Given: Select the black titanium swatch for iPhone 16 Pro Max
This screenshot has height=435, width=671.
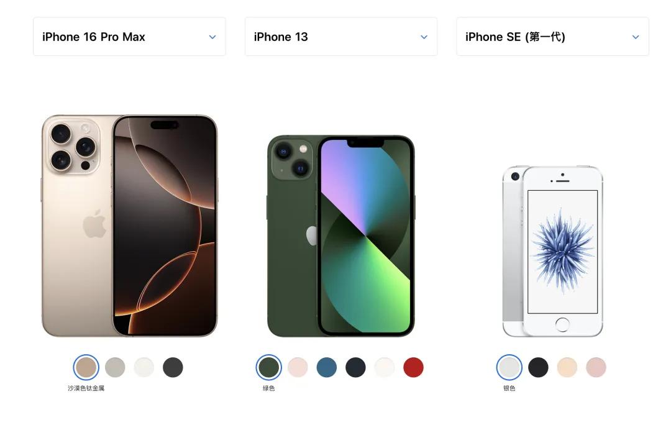Looking at the screenshot, I should (173, 367).
